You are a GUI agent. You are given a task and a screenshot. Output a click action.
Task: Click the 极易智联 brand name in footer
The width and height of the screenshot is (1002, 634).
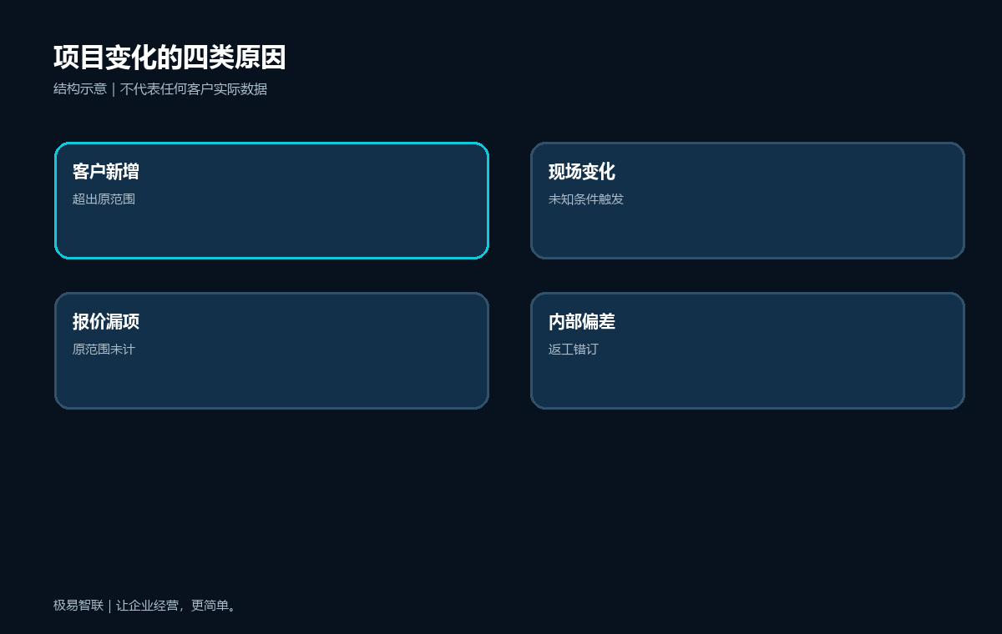[x=78, y=606]
